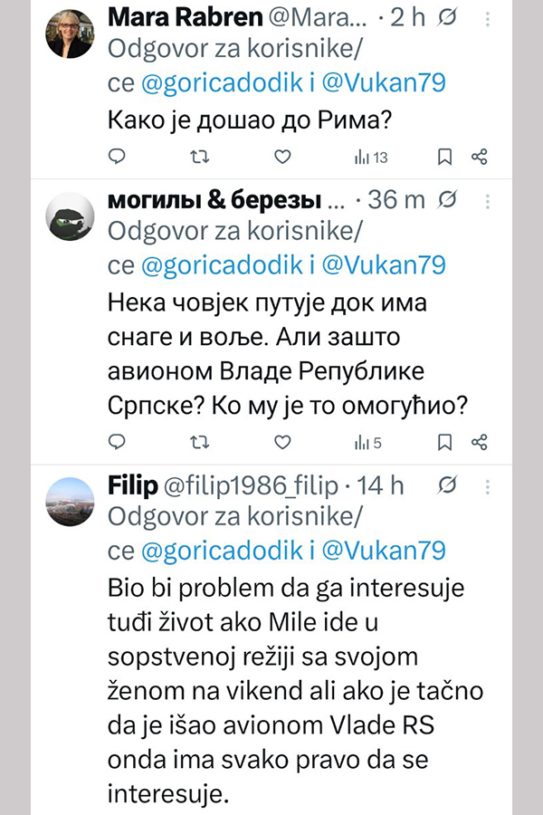This screenshot has width=543, height=815.
Task: View analytics showing 13 views
Action: (x=370, y=158)
